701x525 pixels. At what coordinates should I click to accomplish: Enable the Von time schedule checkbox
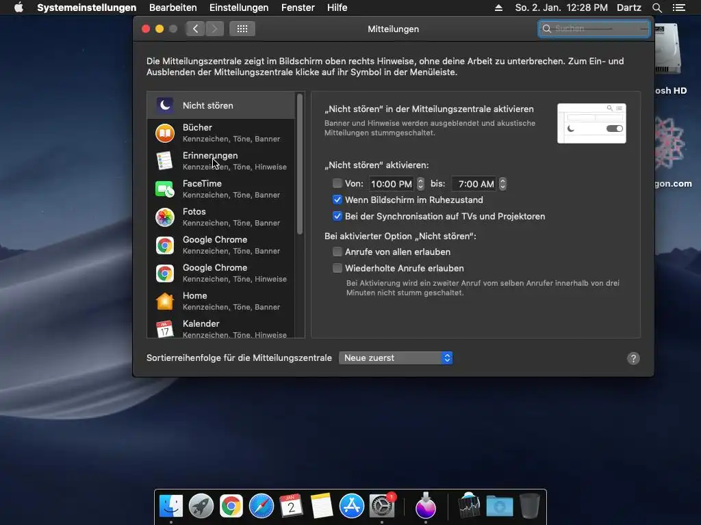tap(337, 183)
